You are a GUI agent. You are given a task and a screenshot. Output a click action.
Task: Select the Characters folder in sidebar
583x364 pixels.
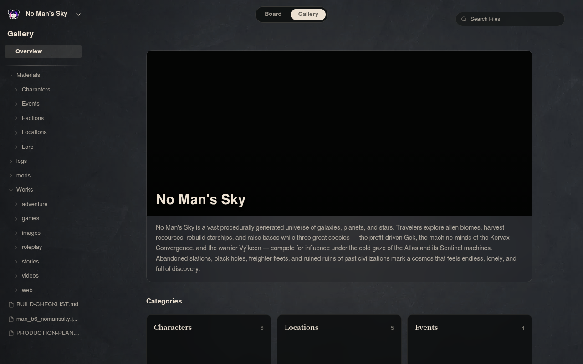click(36, 90)
